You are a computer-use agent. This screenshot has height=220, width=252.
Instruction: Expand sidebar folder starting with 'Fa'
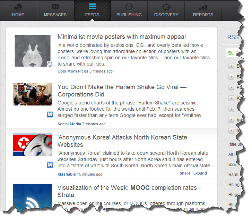[231, 87]
